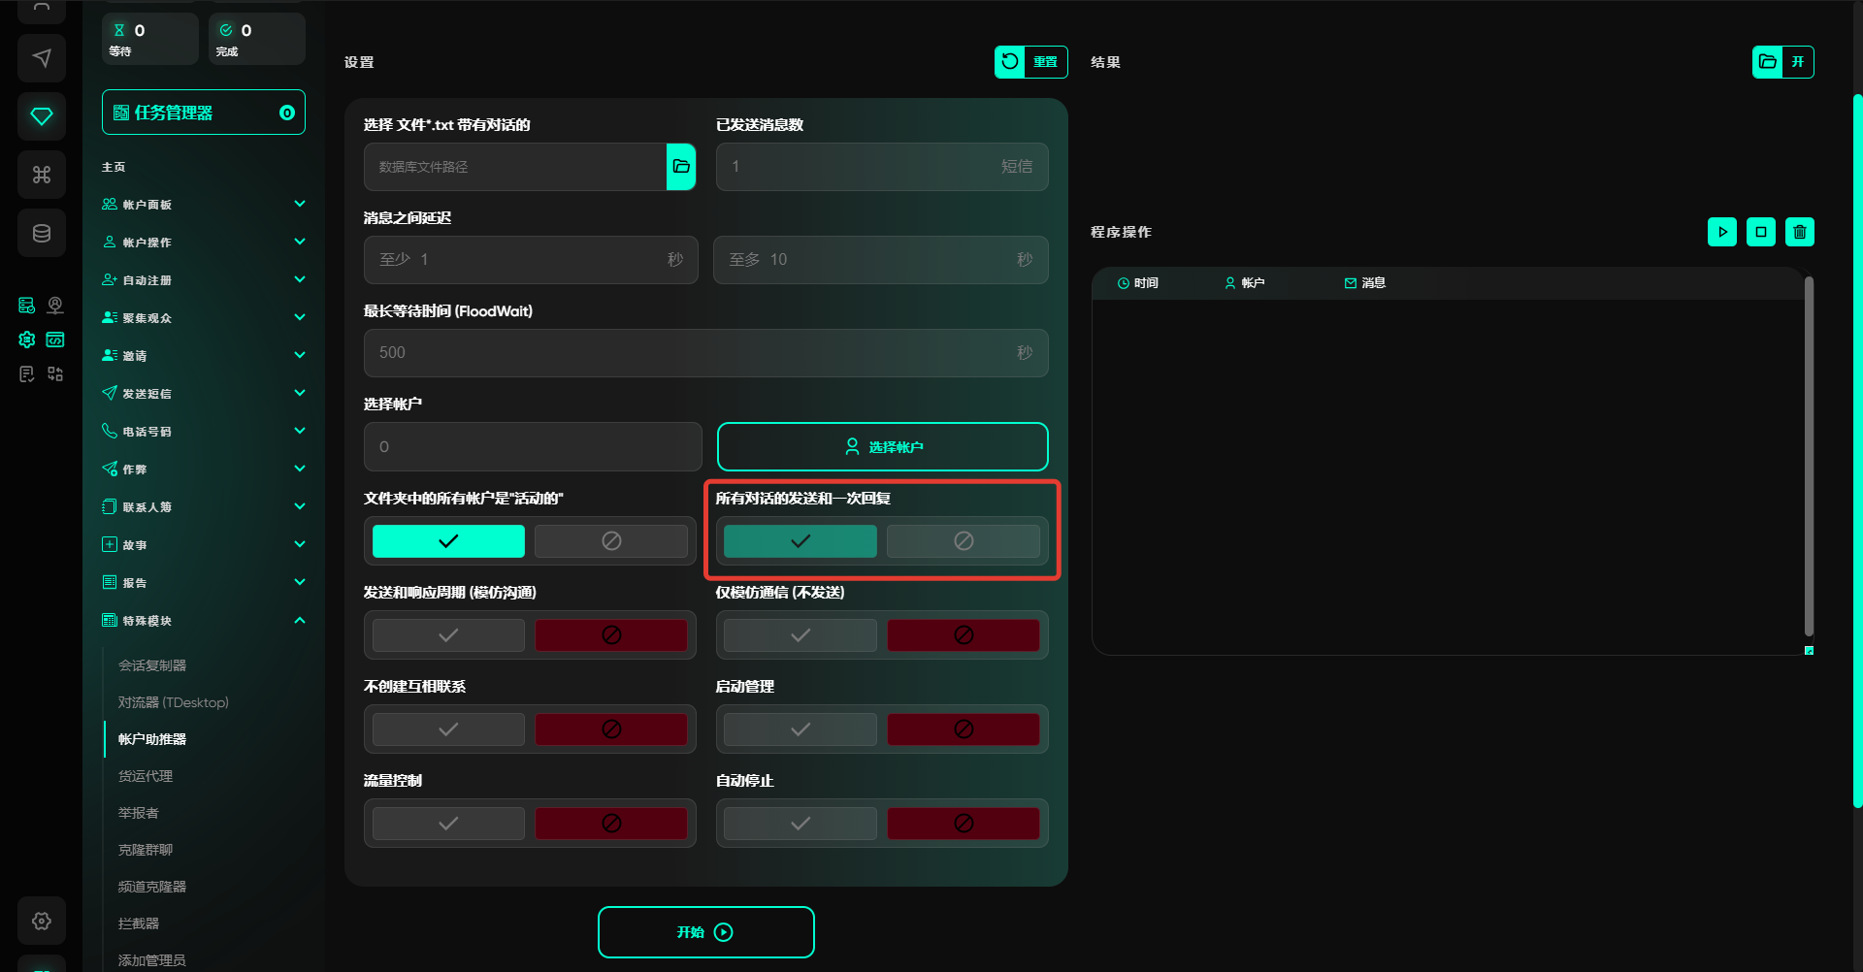The image size is (1863, 972).
Task: Expand the 发送短信 sidebar section
Action: coord(204,394)
